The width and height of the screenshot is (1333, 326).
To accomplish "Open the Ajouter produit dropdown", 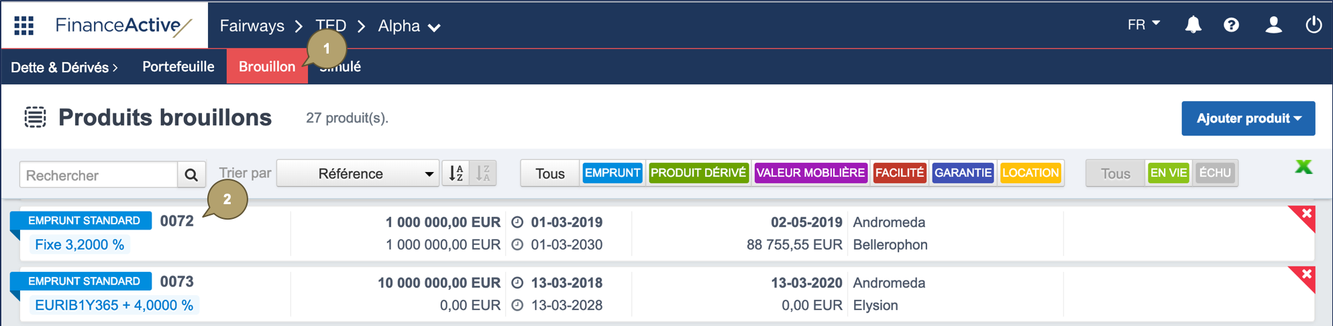I will click(1248, 118).
